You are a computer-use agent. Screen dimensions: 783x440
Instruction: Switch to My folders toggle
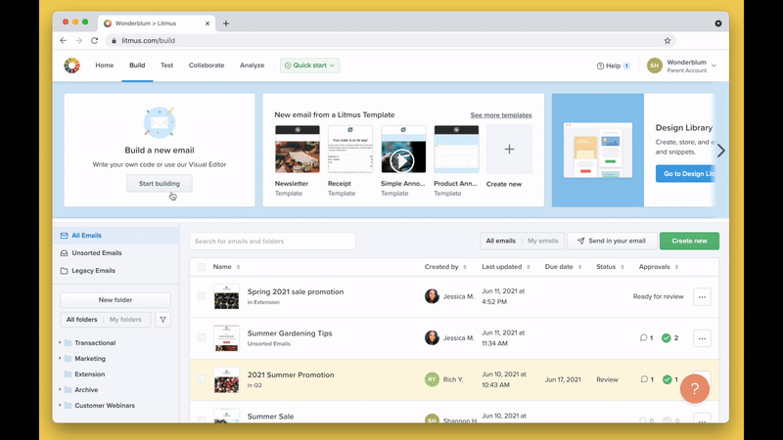click(125, 320)
